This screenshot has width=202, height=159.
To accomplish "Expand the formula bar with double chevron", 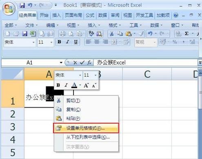I will 200,62.
